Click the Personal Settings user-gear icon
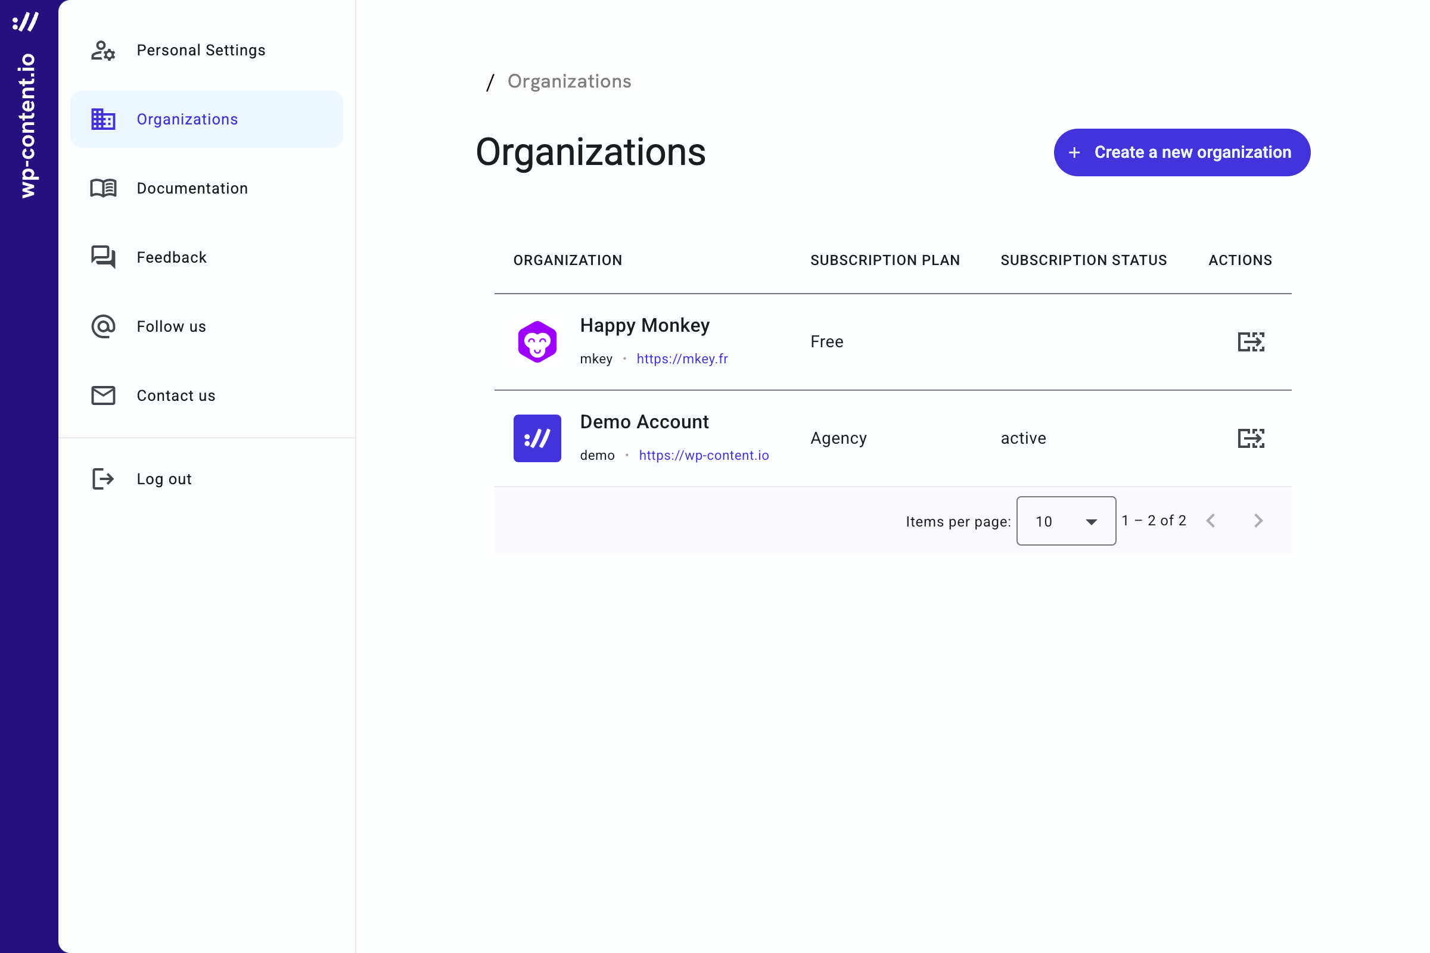This screenshot has height=953, width=1430. click(102, 51)
